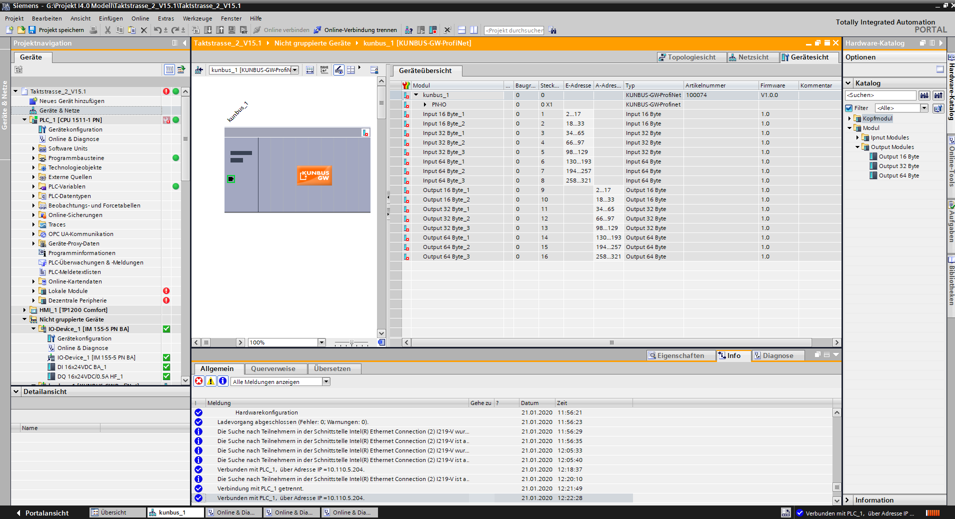Expand the HMI_1 [TP1200 Comfort] node
Image resolution: width=955 pixels, height=519 pixels.
[24, 310]
